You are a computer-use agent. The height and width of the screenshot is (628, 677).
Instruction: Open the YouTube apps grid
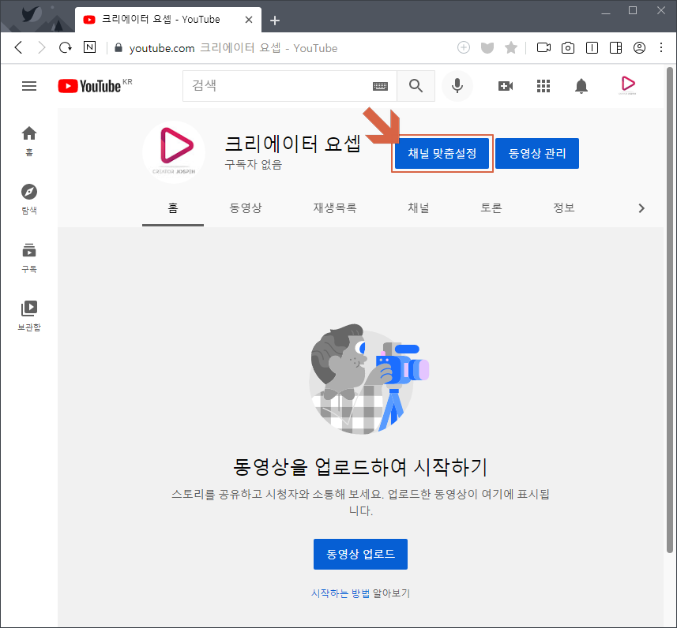pos(543,86)
